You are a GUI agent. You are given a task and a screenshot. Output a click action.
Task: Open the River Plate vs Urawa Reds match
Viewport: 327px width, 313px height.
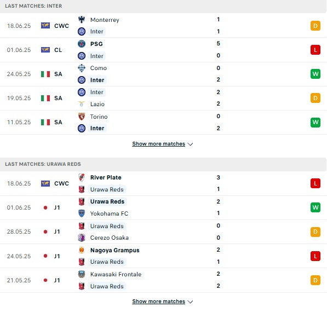point(163,183)
